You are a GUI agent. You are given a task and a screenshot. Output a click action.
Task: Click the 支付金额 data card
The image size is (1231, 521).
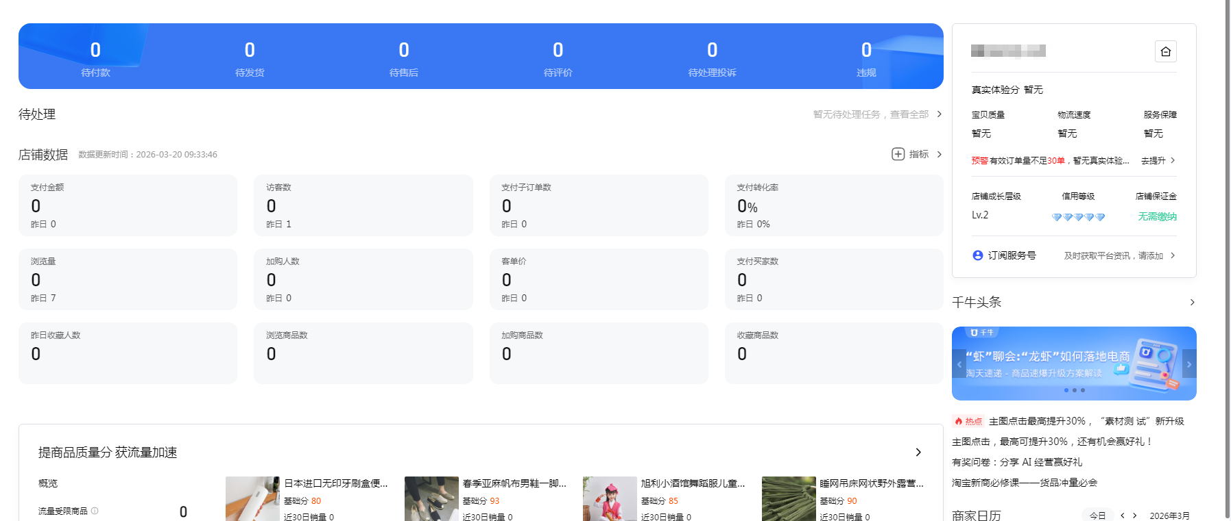(x=128, y=205)
